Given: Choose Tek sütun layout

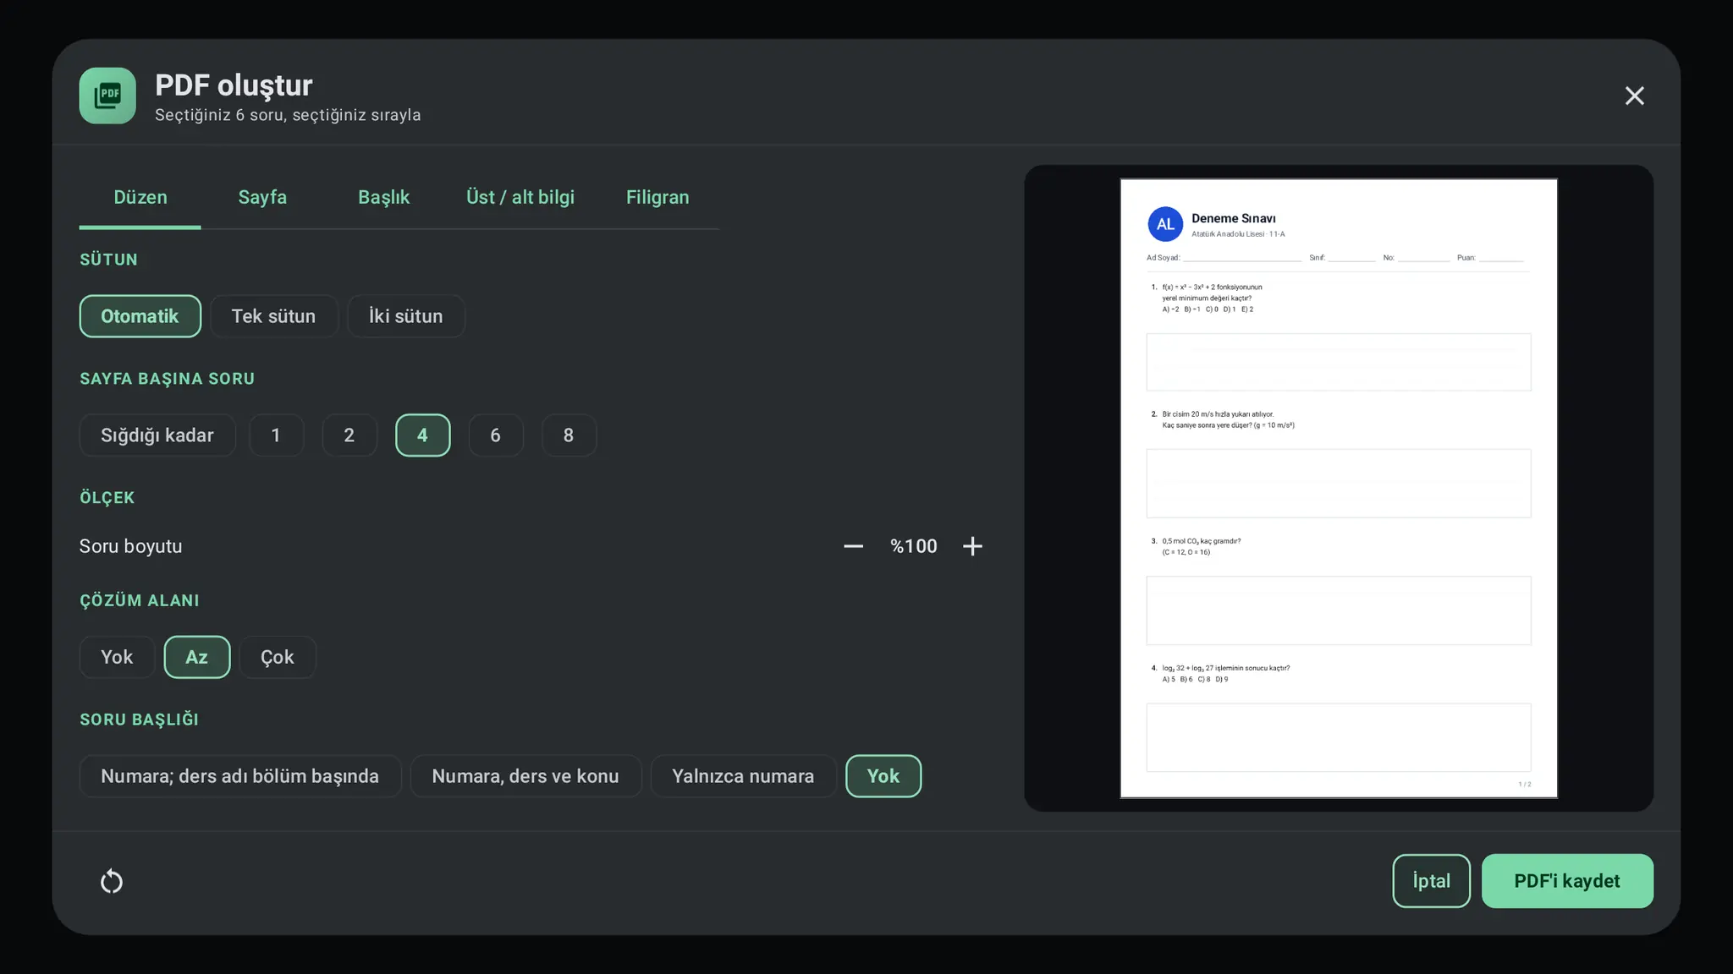Looking at the screenshot, I should pos(273,316).
